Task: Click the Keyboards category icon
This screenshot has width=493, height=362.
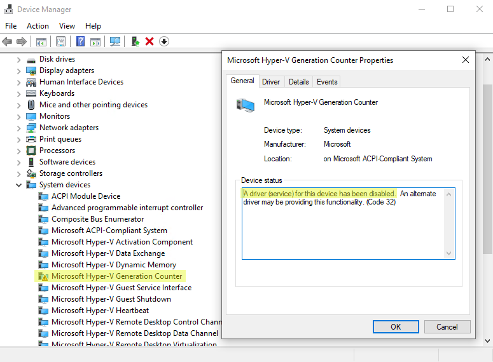Action: click(x=31, y=93)
